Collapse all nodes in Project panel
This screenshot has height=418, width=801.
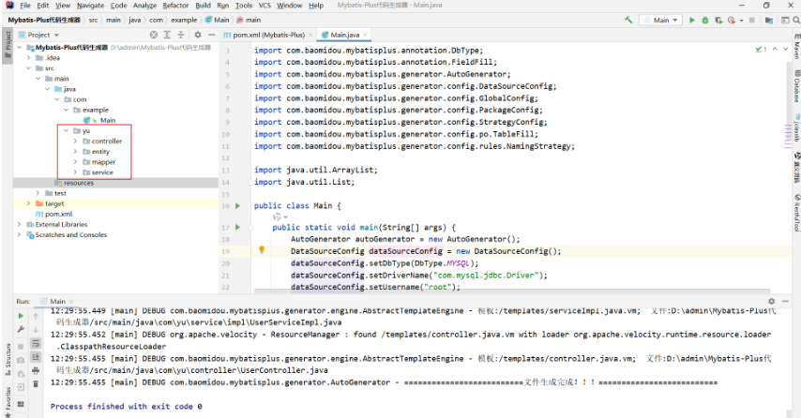point(180,35)
